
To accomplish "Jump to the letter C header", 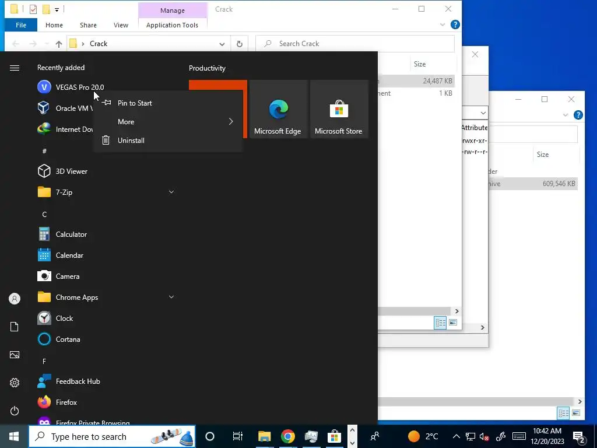I will click(x=44, y=215).
